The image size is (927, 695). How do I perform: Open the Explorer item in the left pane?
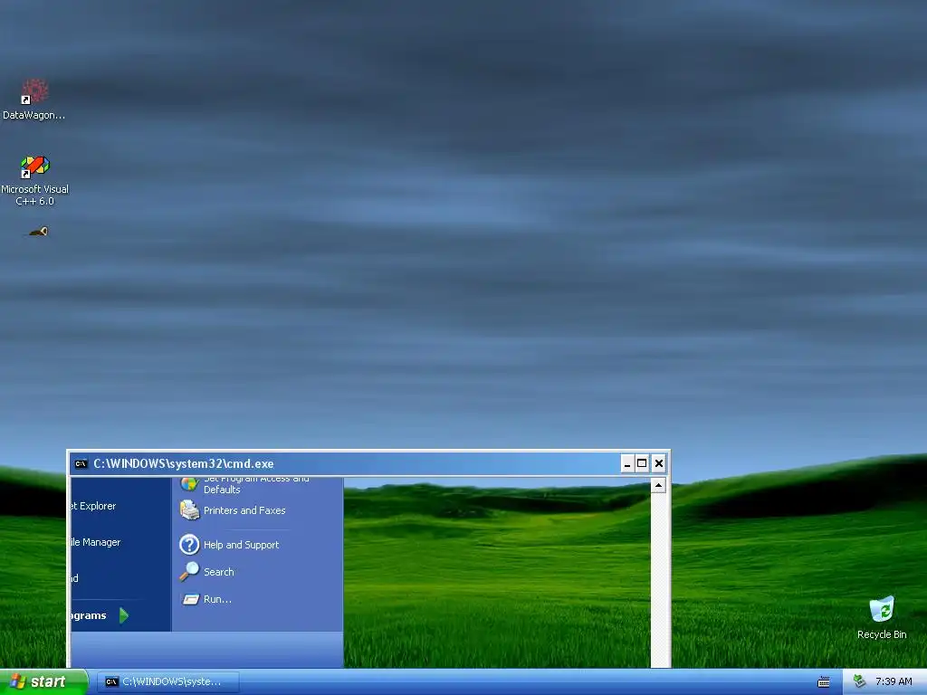click(93, 506)
